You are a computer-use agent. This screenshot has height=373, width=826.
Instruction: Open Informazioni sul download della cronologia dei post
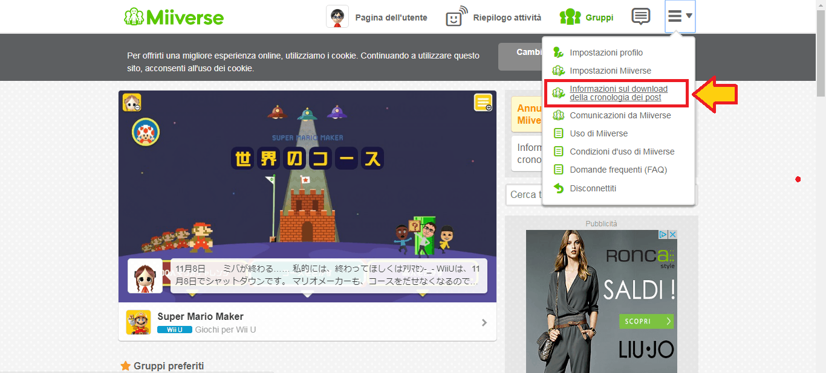(x=619, y=93)
